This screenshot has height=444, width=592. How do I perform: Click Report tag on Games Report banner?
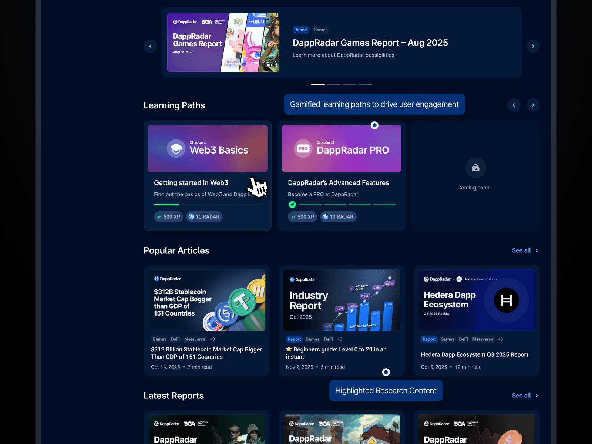[x=301, y=30]
